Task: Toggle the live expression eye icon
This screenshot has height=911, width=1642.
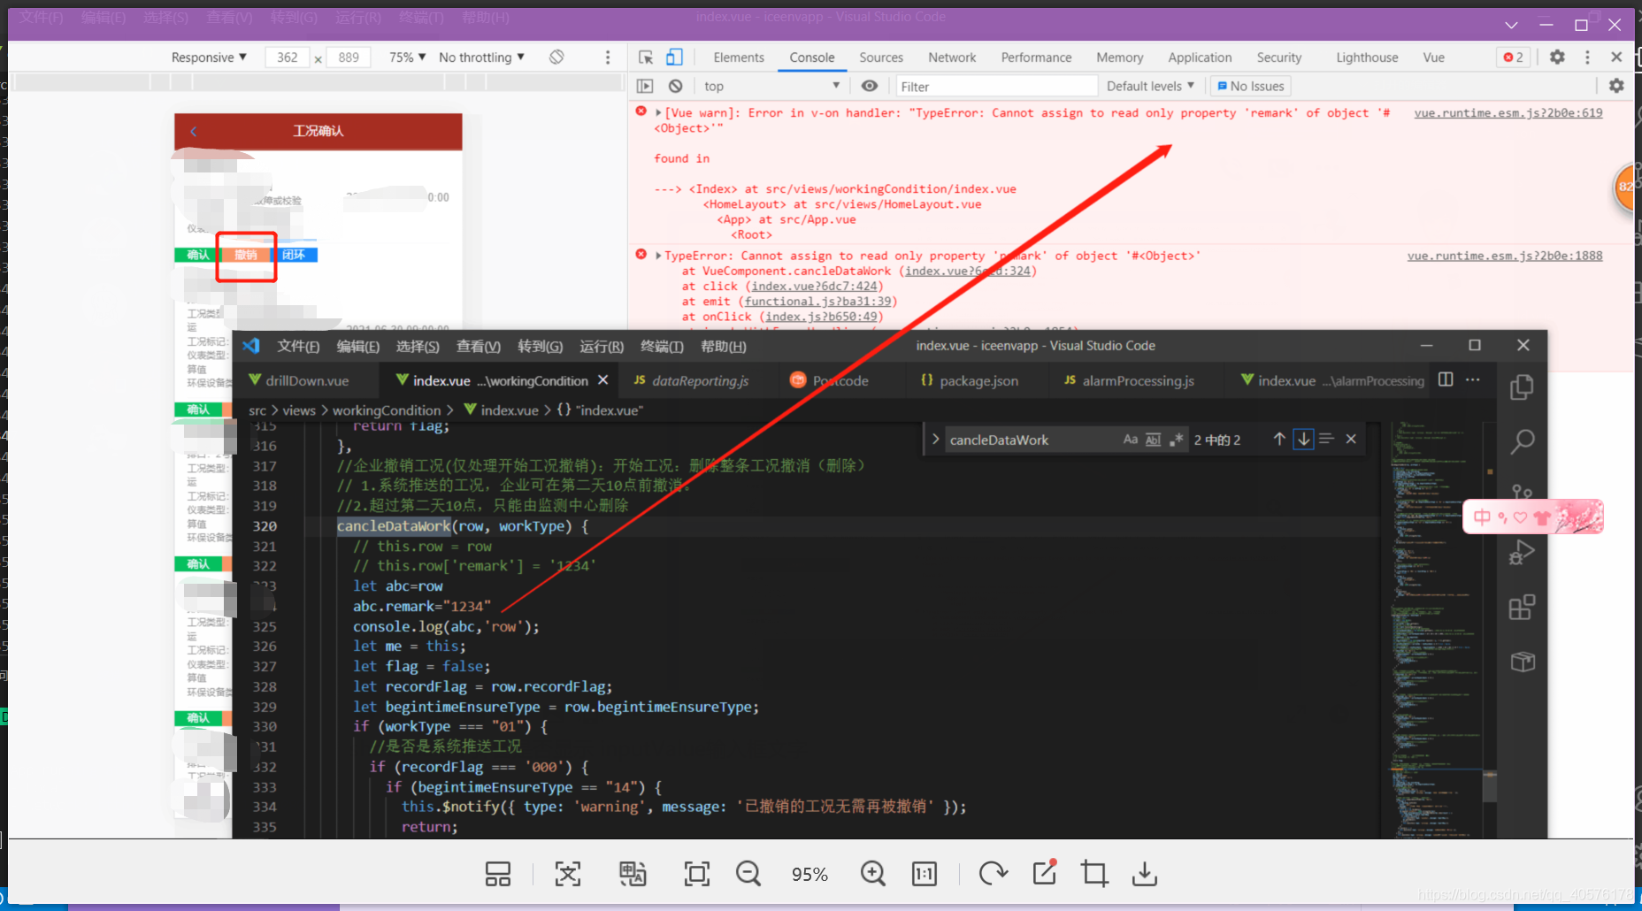Action: [x=870, y=86]
